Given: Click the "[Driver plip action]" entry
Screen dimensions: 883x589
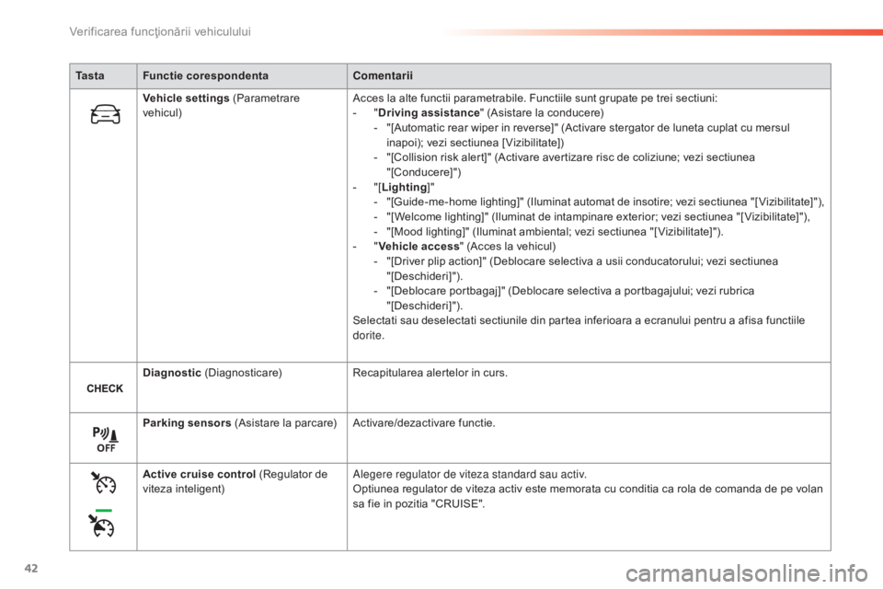Looking at the screenshot, I should (436, 261).
